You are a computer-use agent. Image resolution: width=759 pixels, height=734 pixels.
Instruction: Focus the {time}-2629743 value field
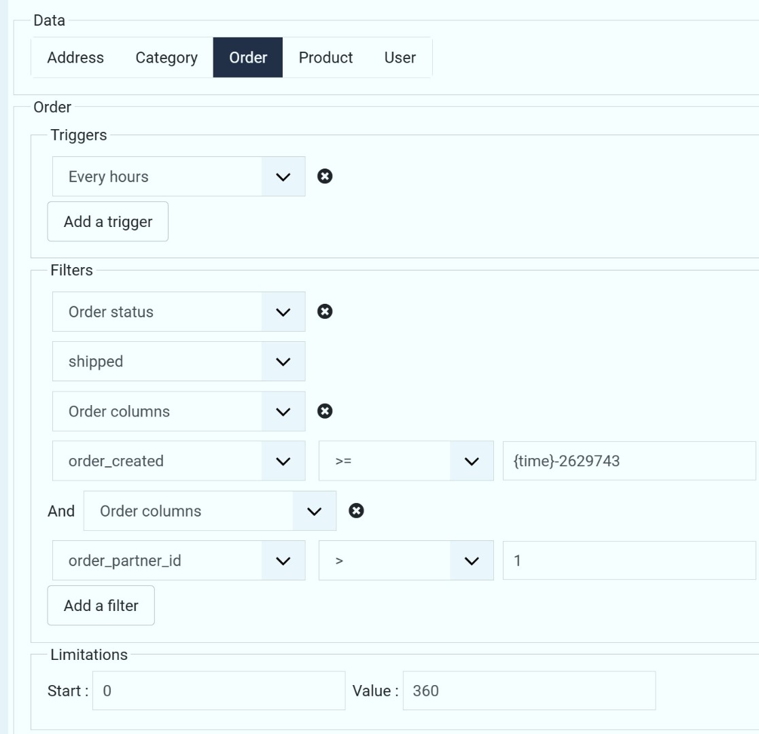click(629, 461)
